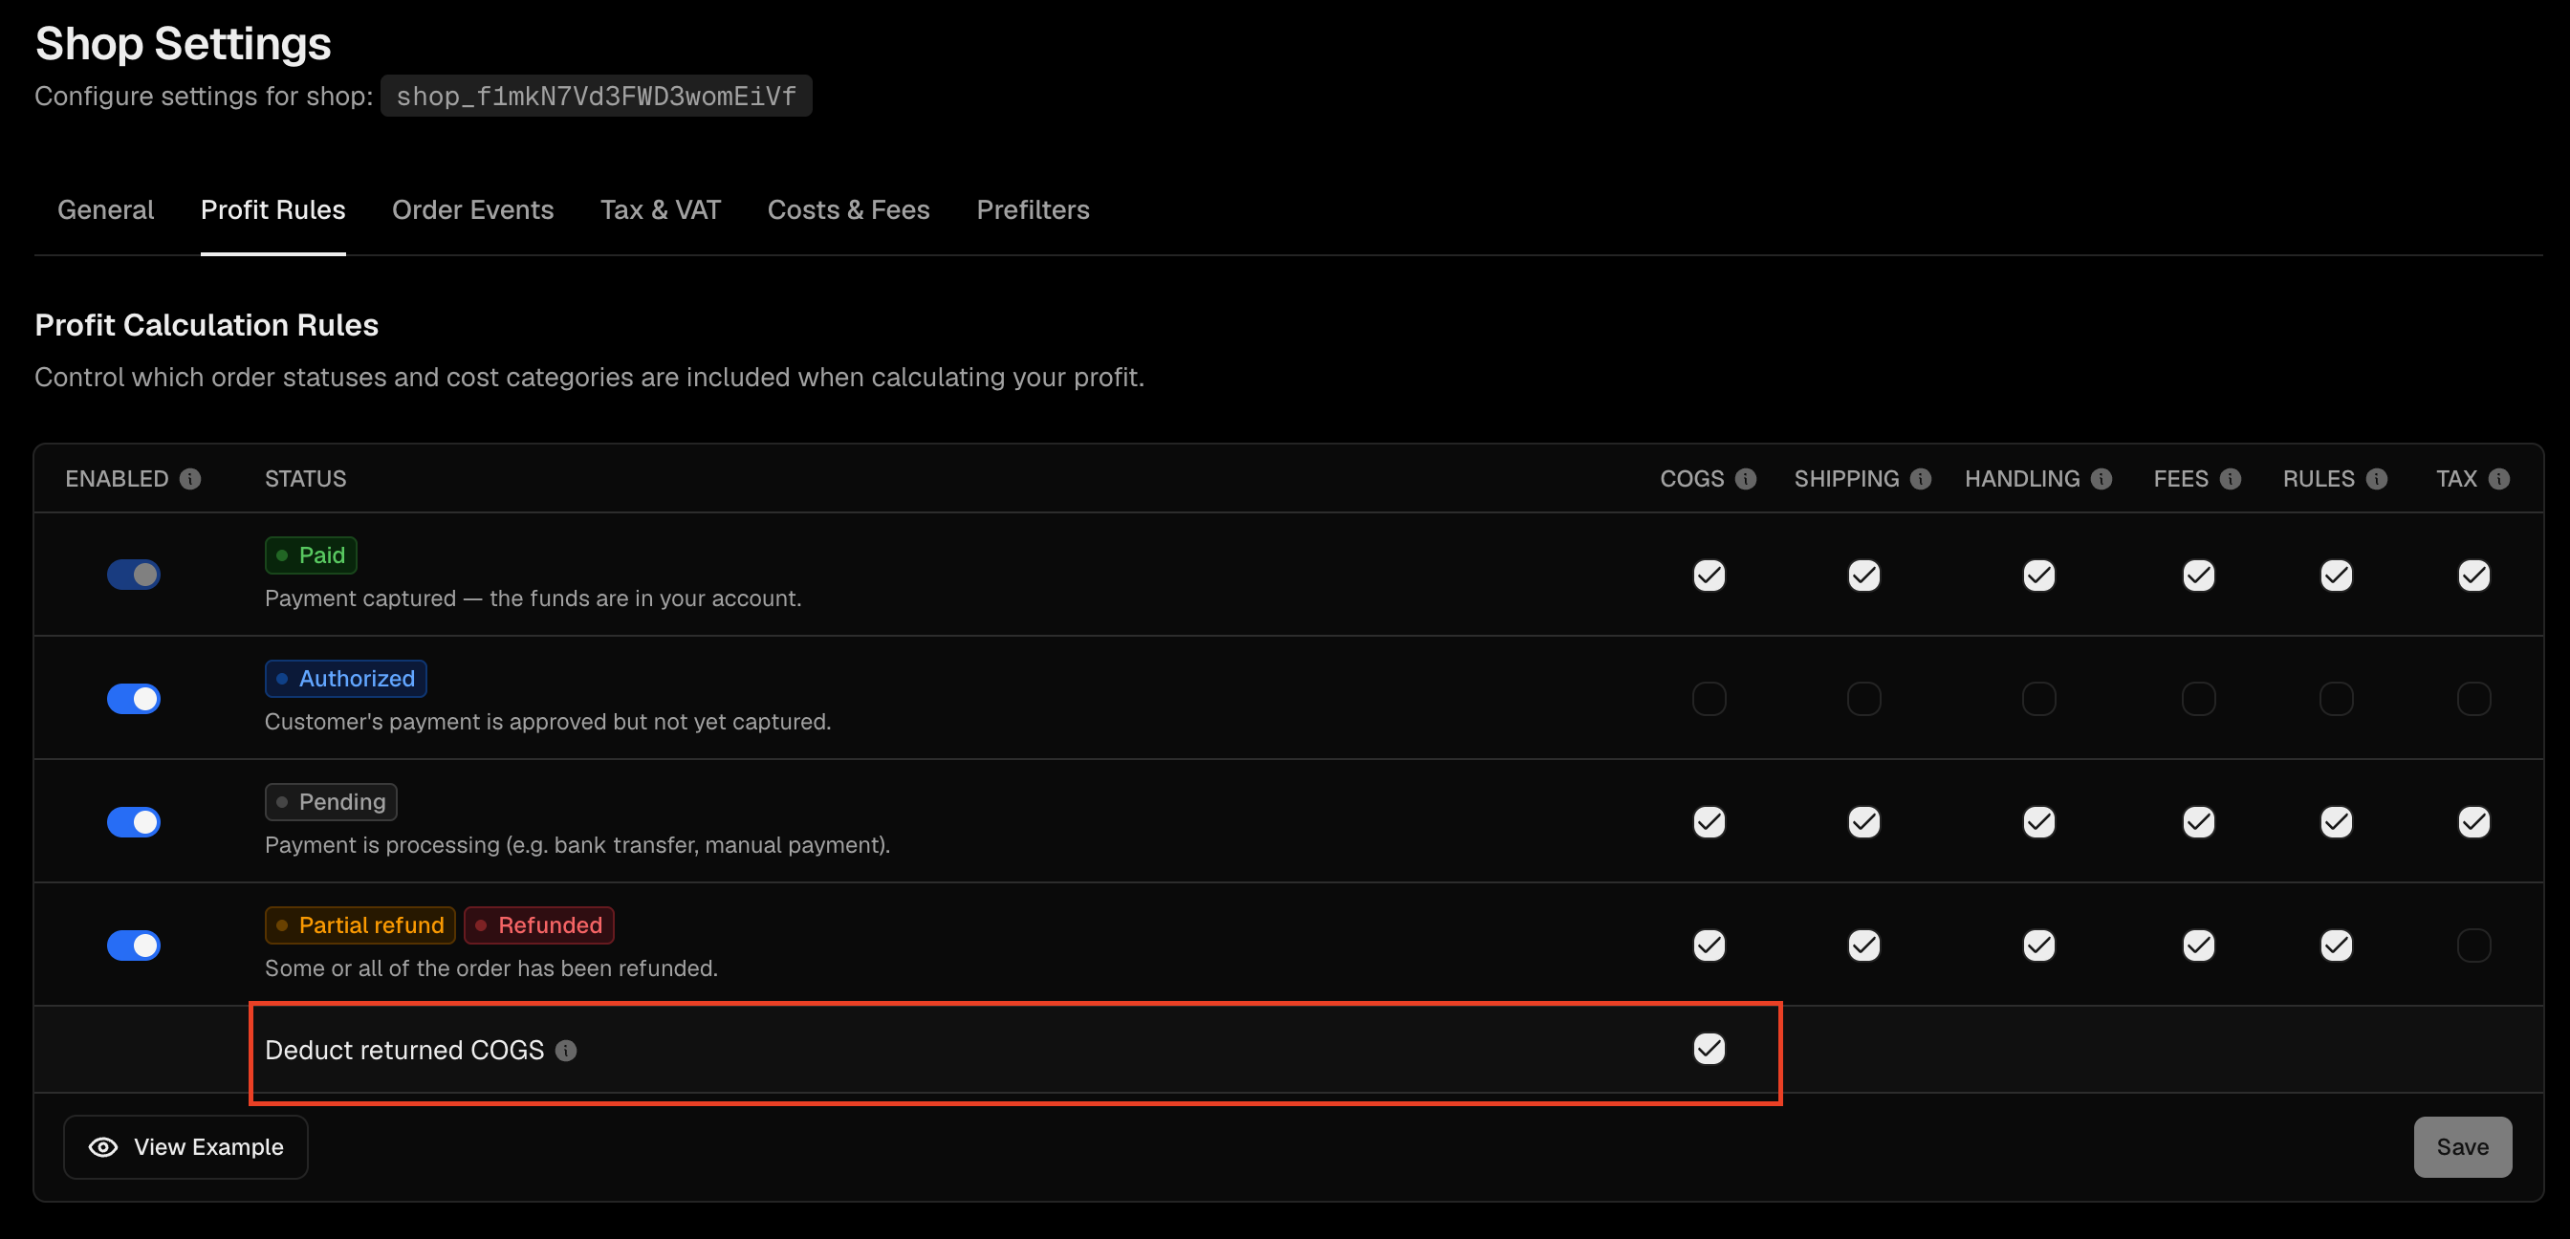Click the shop ID code shop_f1mkN7Vd3FWD3womEiVf

(596, 96)
